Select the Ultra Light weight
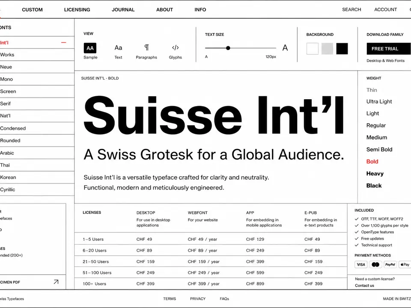 [379, 102]
